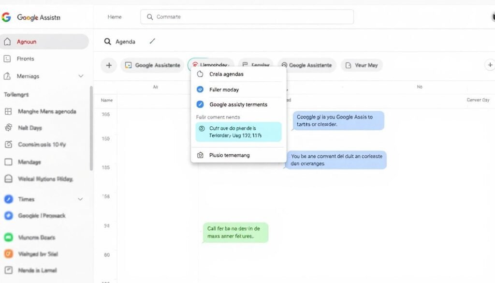
Task: Expand the Merniags chevron
Action: pos(81,76)
